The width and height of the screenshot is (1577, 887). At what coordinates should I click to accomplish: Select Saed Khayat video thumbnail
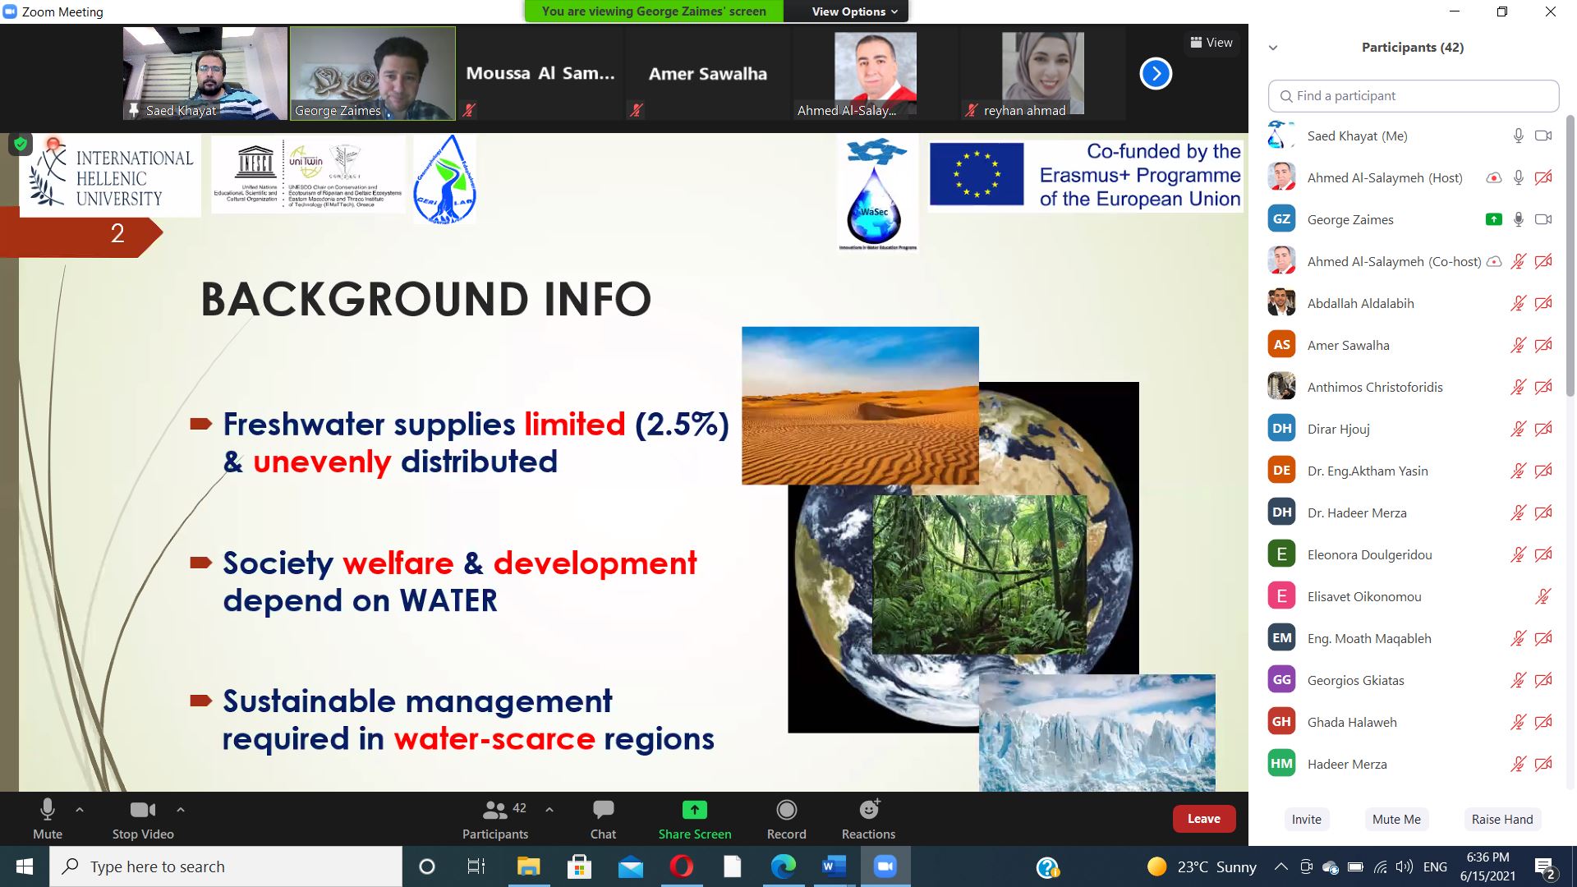tap(205, 74)
